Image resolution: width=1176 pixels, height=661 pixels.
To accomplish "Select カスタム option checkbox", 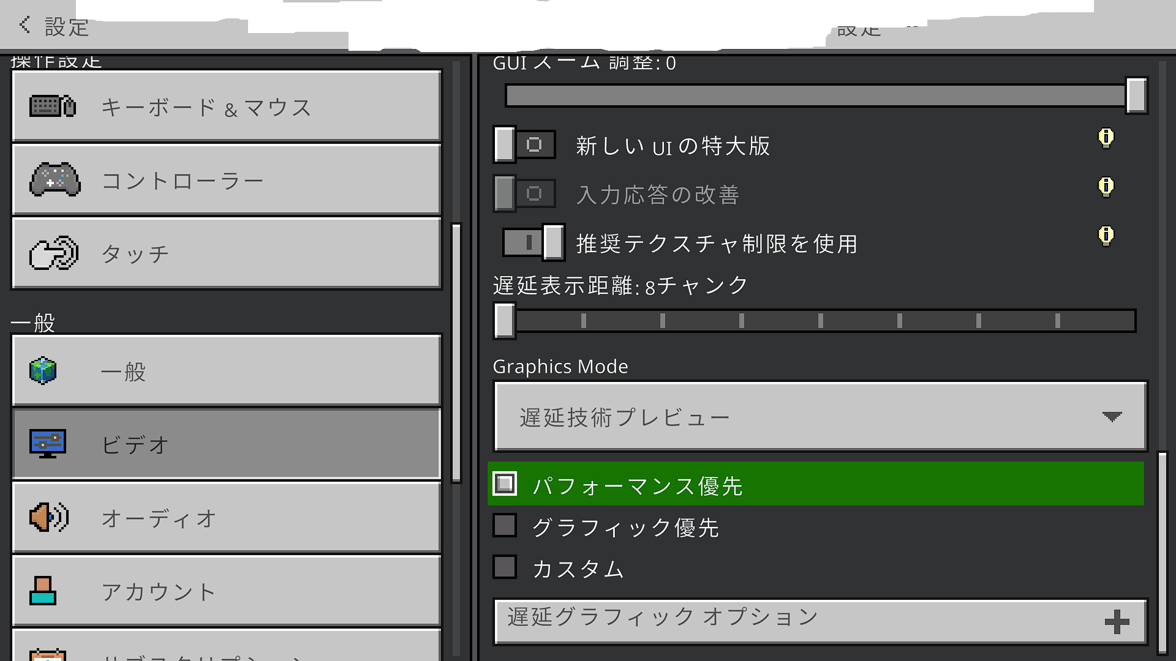I will tap(505, 567).
